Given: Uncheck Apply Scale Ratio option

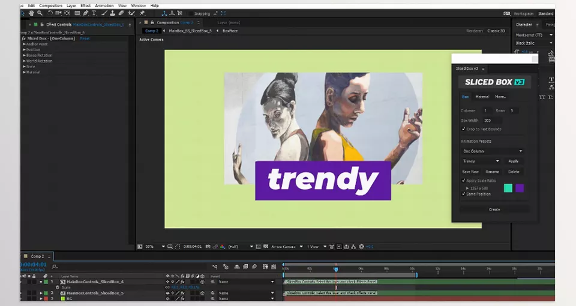Looking at the screenshot, I should pos(463,180).
